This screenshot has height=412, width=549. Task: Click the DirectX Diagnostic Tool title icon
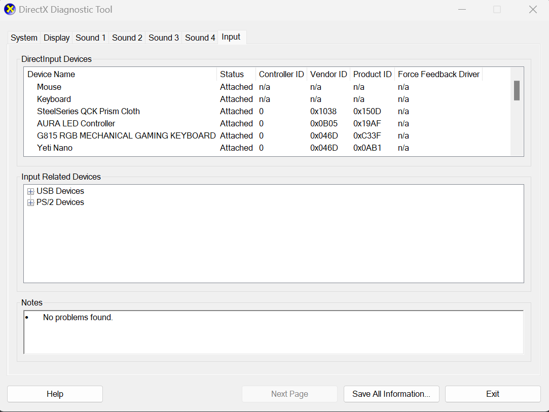coord(10,10)
